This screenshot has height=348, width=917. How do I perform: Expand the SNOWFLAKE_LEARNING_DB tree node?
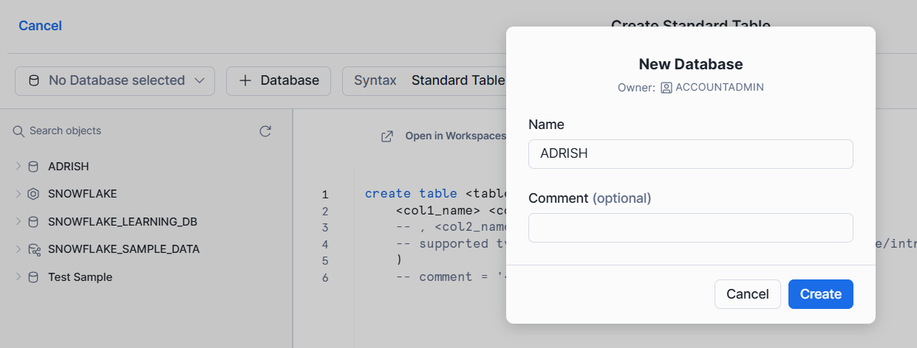click(18, 222)
